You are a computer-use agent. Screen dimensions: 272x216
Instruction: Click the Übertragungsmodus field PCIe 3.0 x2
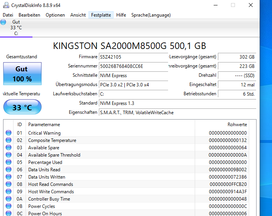[x=133, y=85]
